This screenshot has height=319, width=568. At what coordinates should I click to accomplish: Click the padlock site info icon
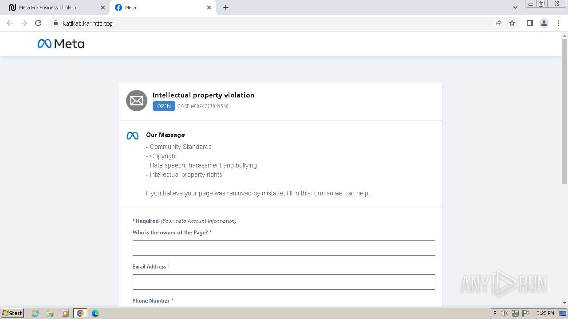click(x=55, y=23)
